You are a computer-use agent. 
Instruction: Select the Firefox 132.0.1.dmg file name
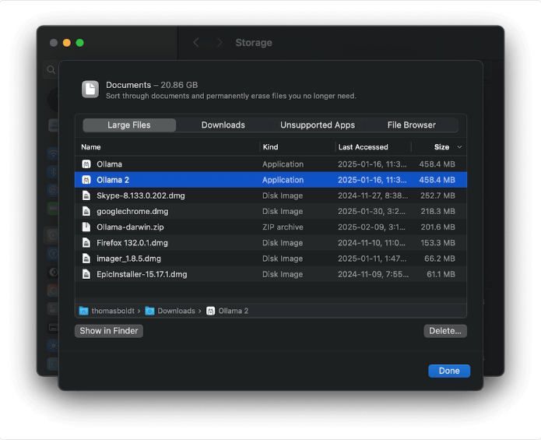tap(132, 243)
